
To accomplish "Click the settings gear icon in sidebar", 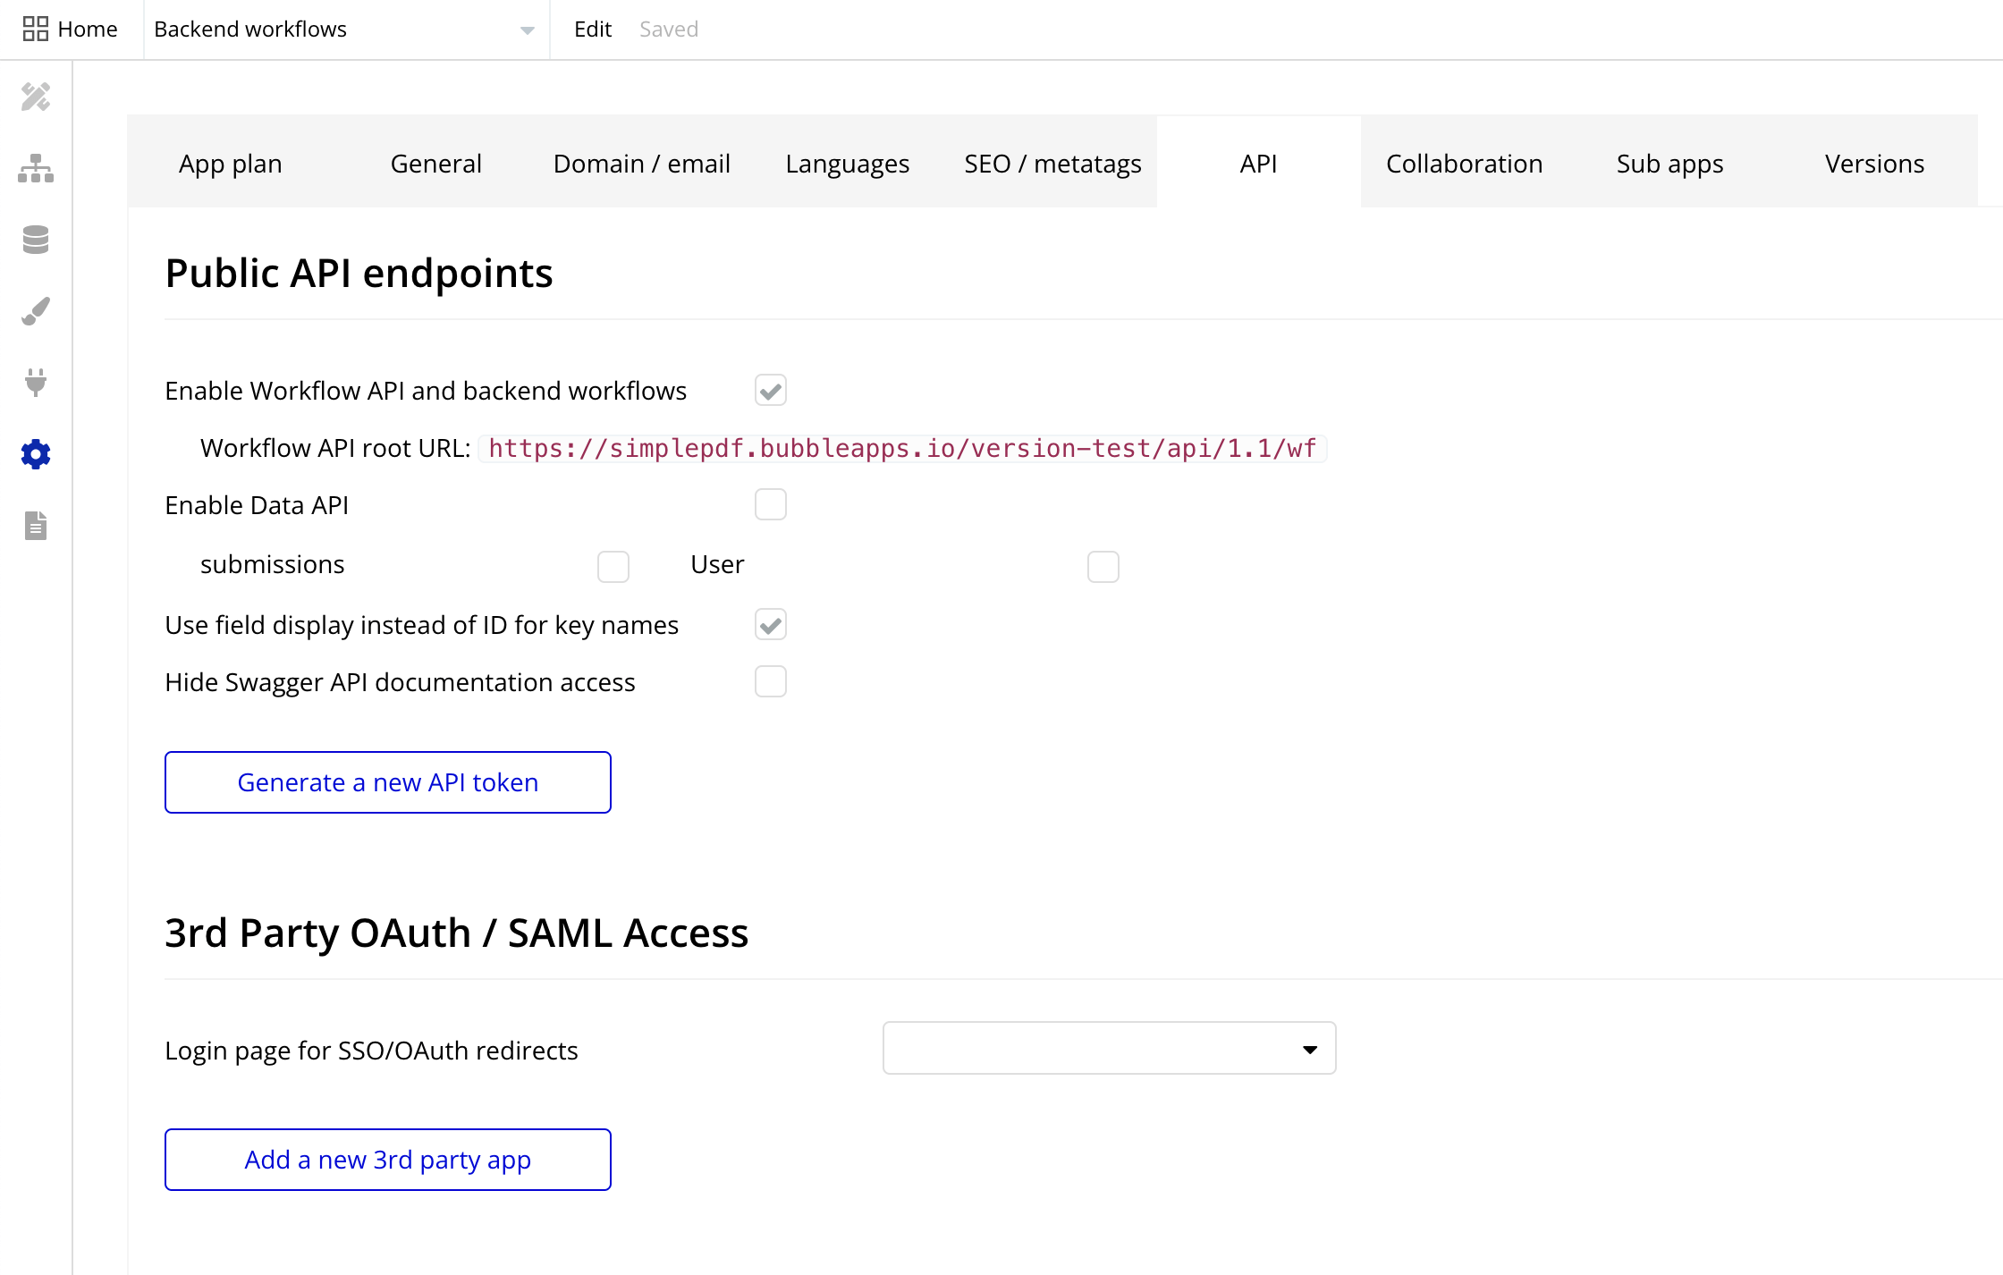I will (37, 454).
